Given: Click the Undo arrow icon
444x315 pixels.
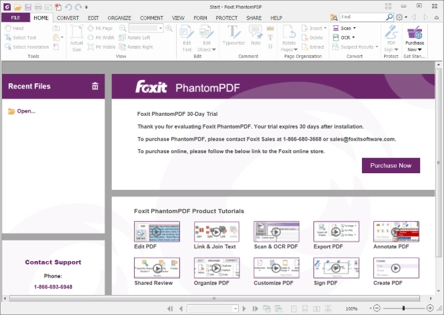Looking at the screenshot, I should tap(68, 7).
